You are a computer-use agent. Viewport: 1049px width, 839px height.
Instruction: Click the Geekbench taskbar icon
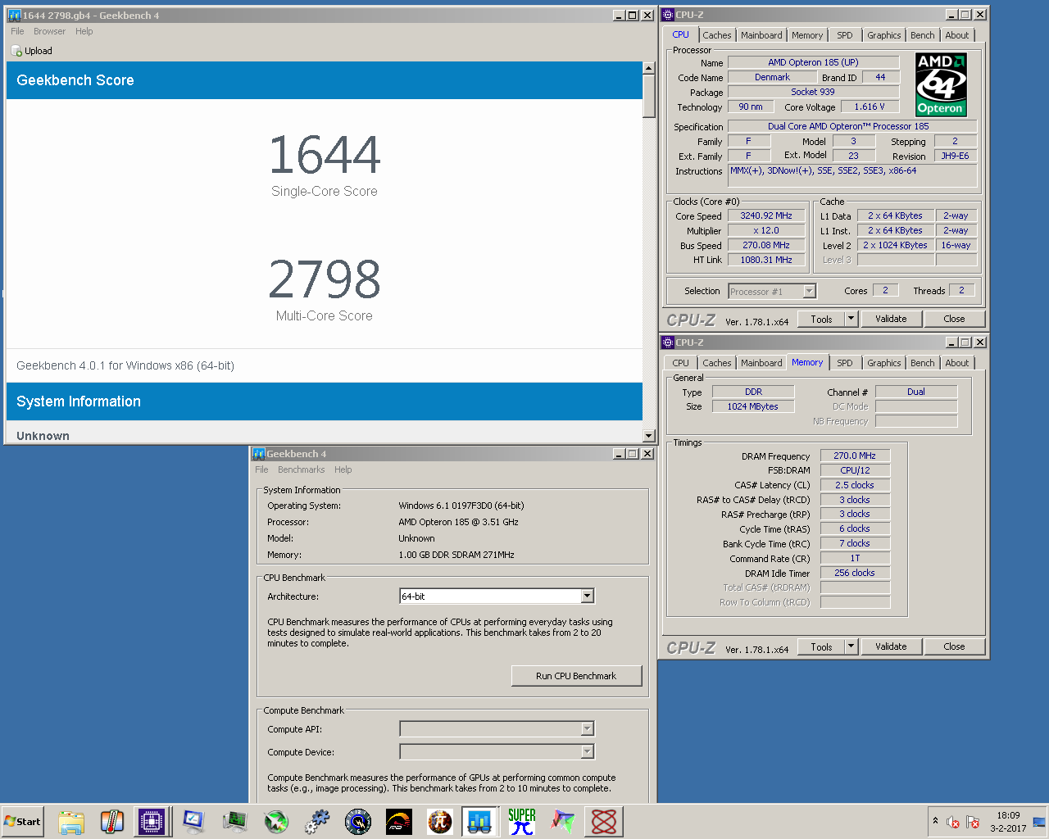[x=480, y=821]
